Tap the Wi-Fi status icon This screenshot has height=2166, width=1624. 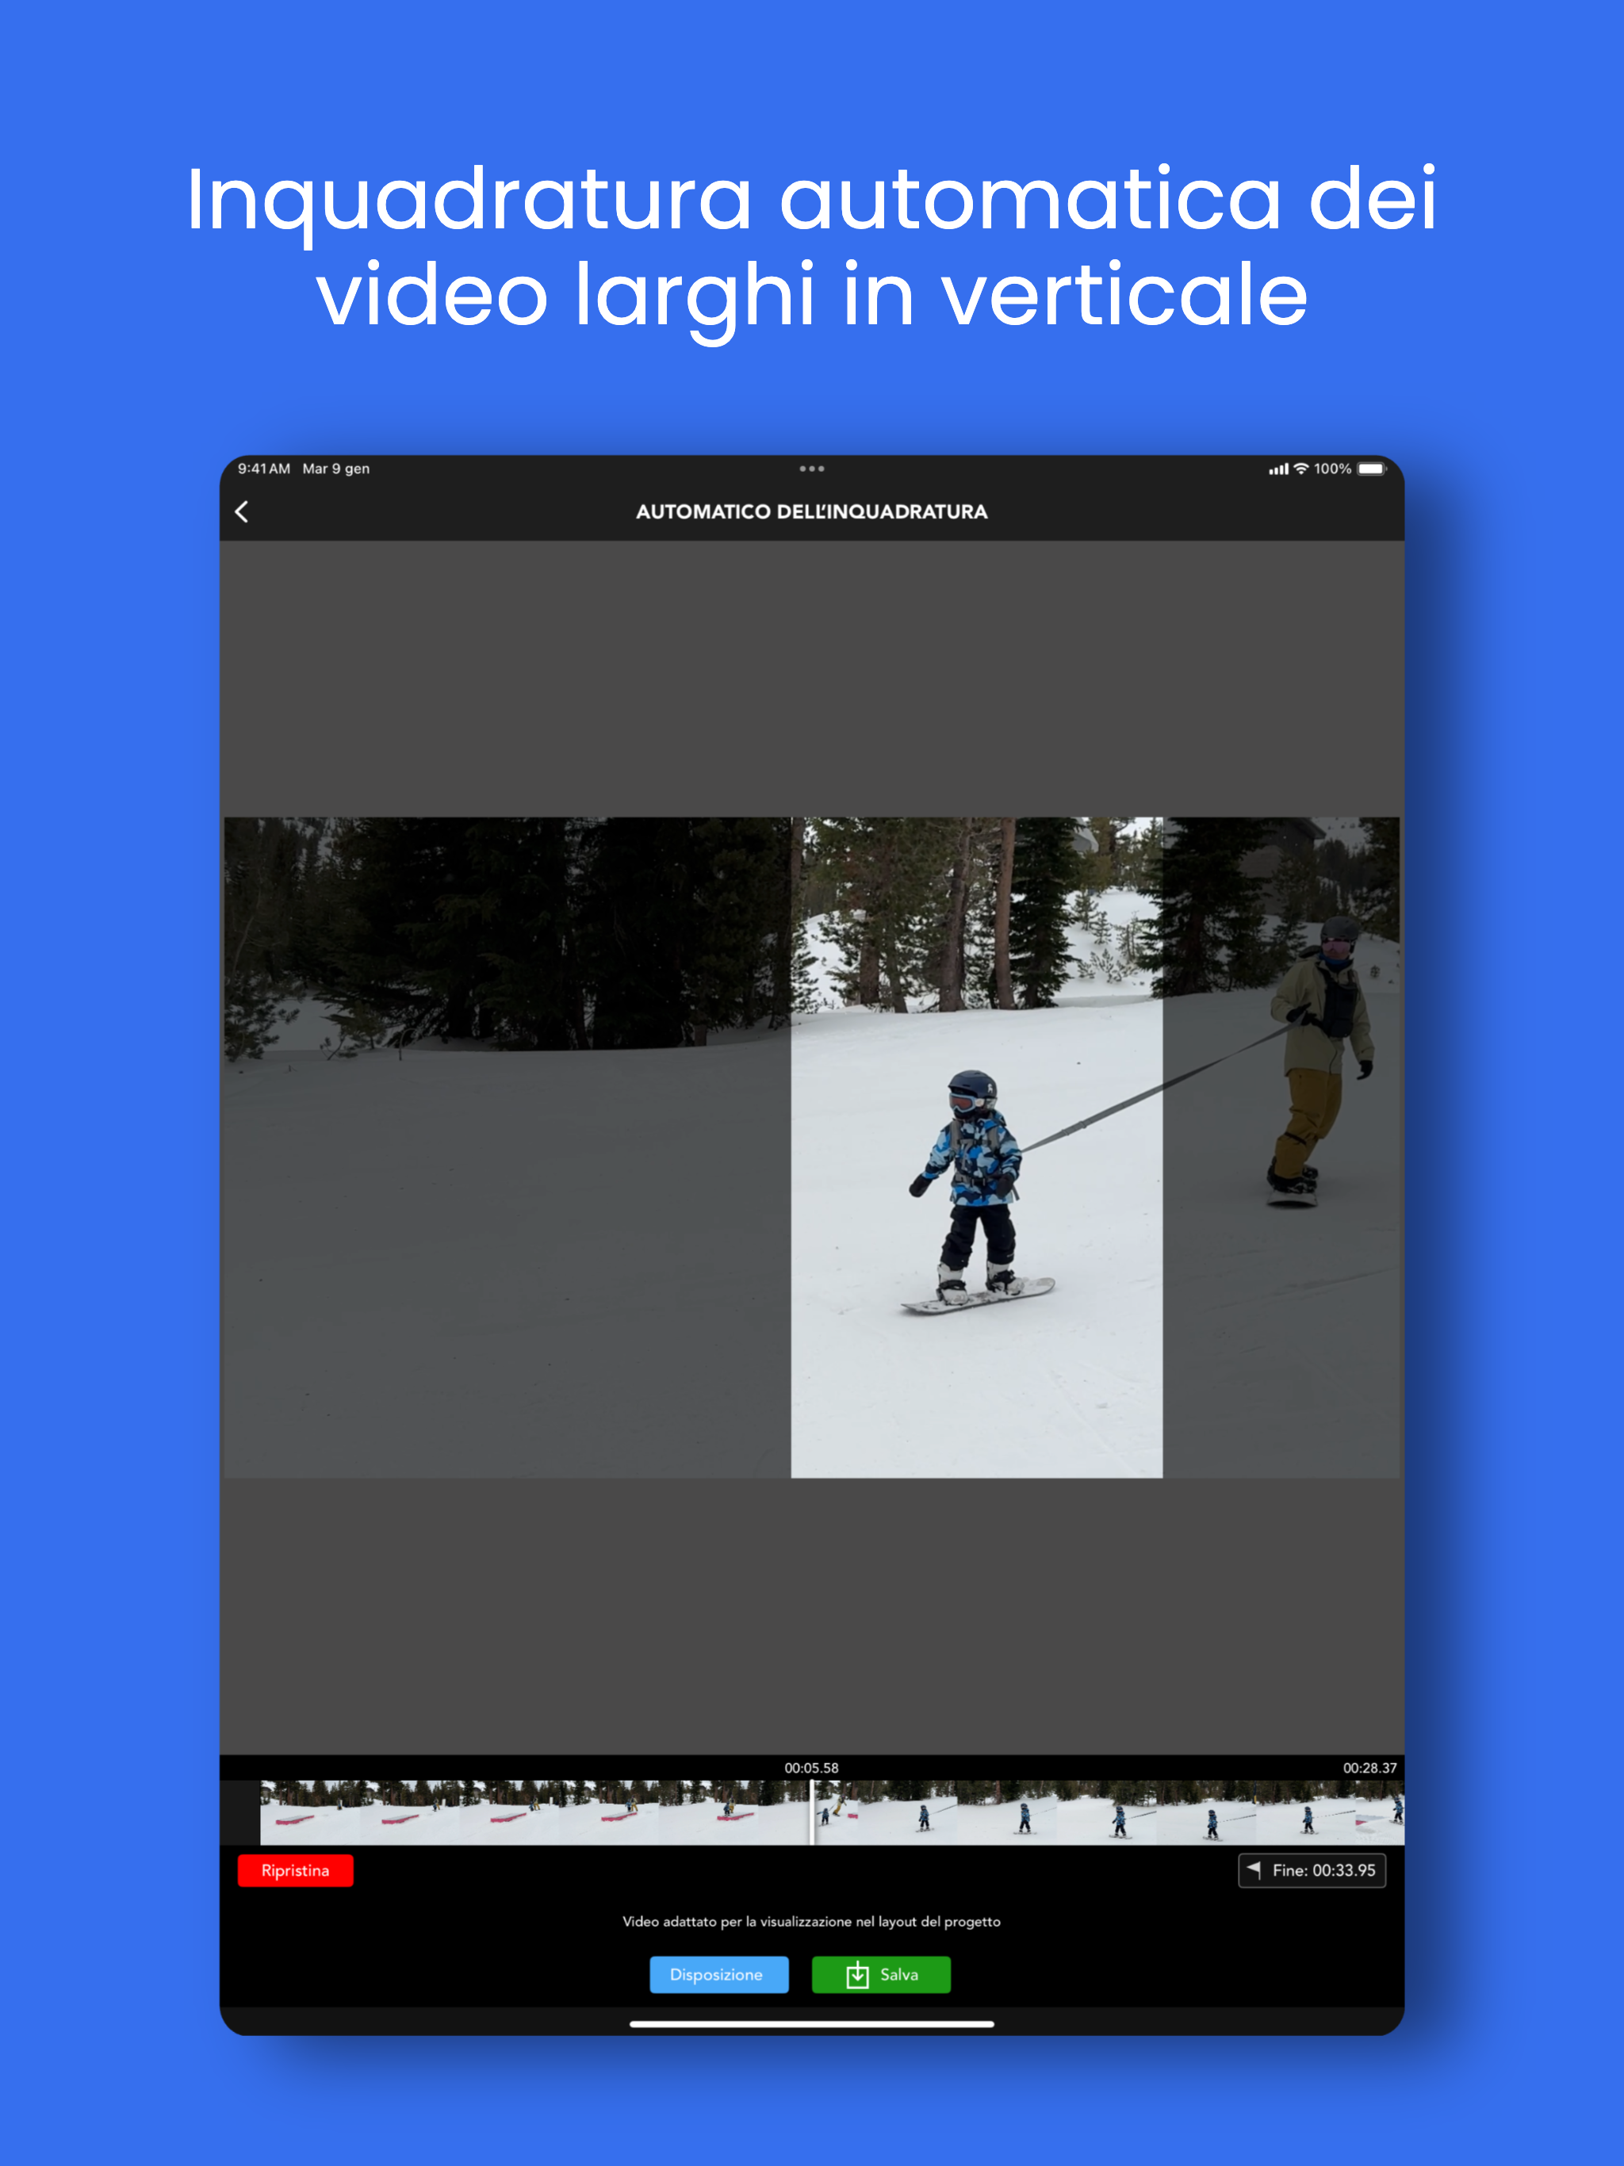1300,469
